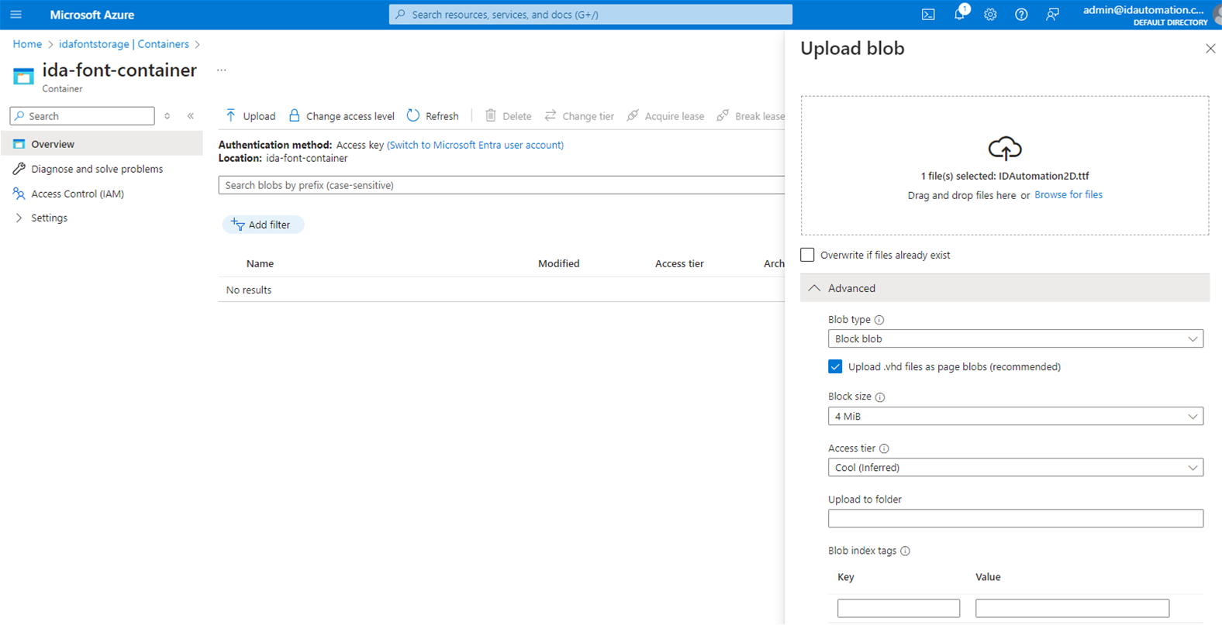The image size is (1222, 625).
Task: Click the Change tier arrows icon
Action: coord(551,115)
